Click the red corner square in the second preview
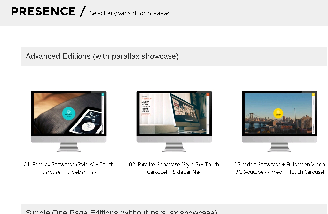Image resolution: width=328 pixels, height=214 pixels. pos(208,95)
